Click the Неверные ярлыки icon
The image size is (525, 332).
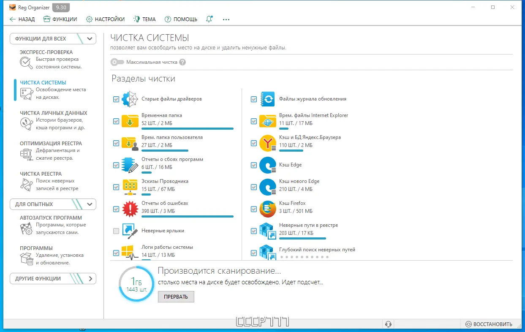(x=130, y=231)
